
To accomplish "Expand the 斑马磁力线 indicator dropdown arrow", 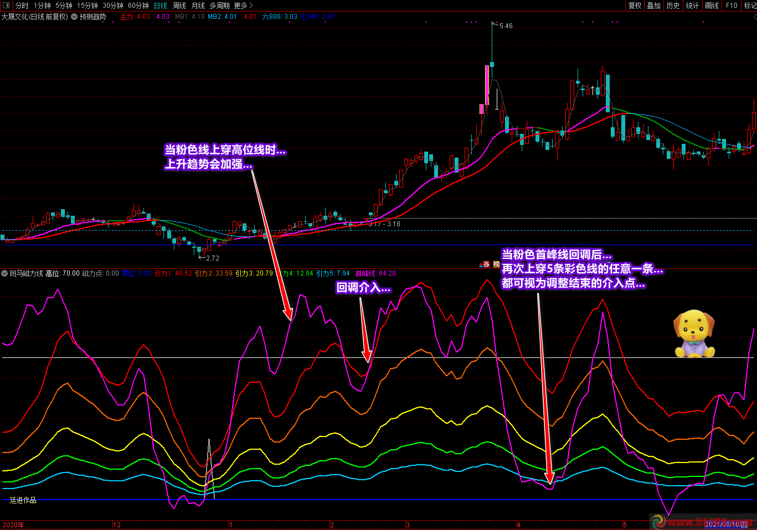I will click(x=5, y=273).
